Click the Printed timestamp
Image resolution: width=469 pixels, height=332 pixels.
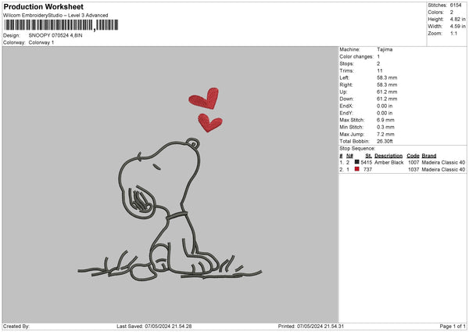(311, 327)
